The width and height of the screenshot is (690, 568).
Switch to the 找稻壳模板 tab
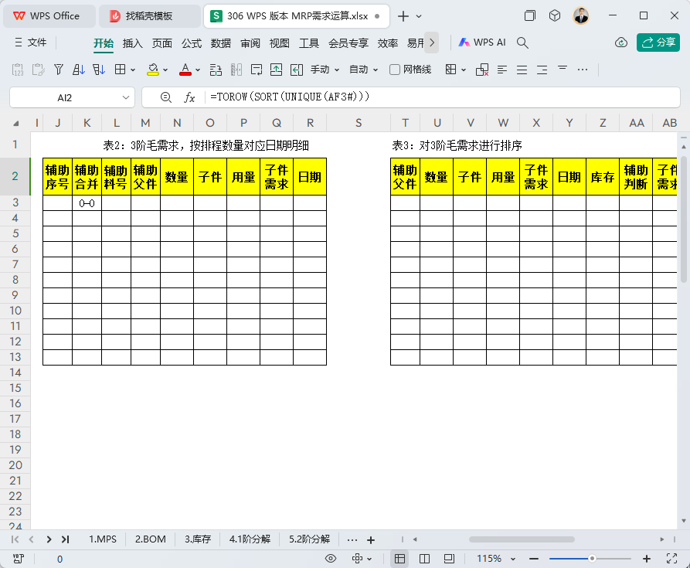(148, 16)
